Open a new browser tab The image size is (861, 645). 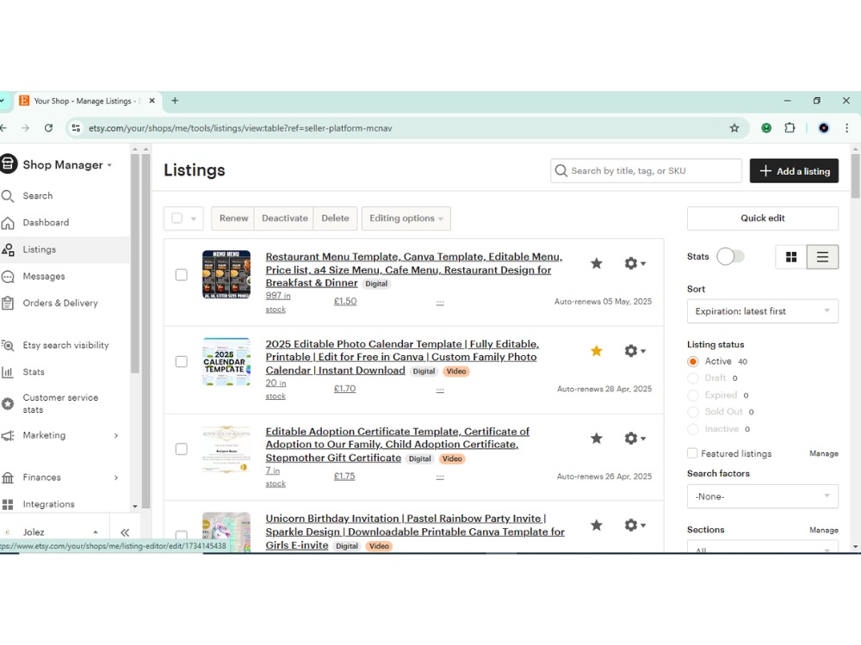[175, 101]
